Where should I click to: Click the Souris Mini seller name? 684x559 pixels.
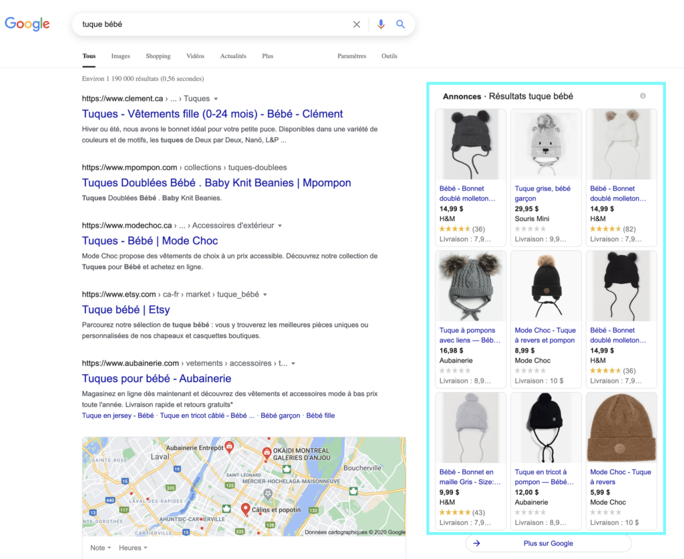point(532,219)
